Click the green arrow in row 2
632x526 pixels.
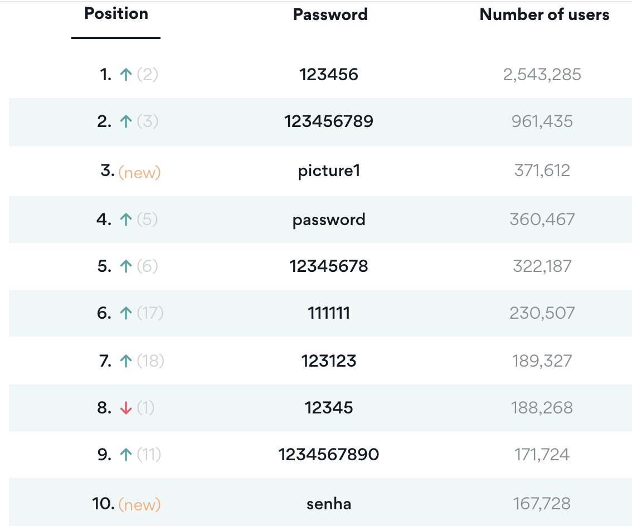[x=126, y=121]
